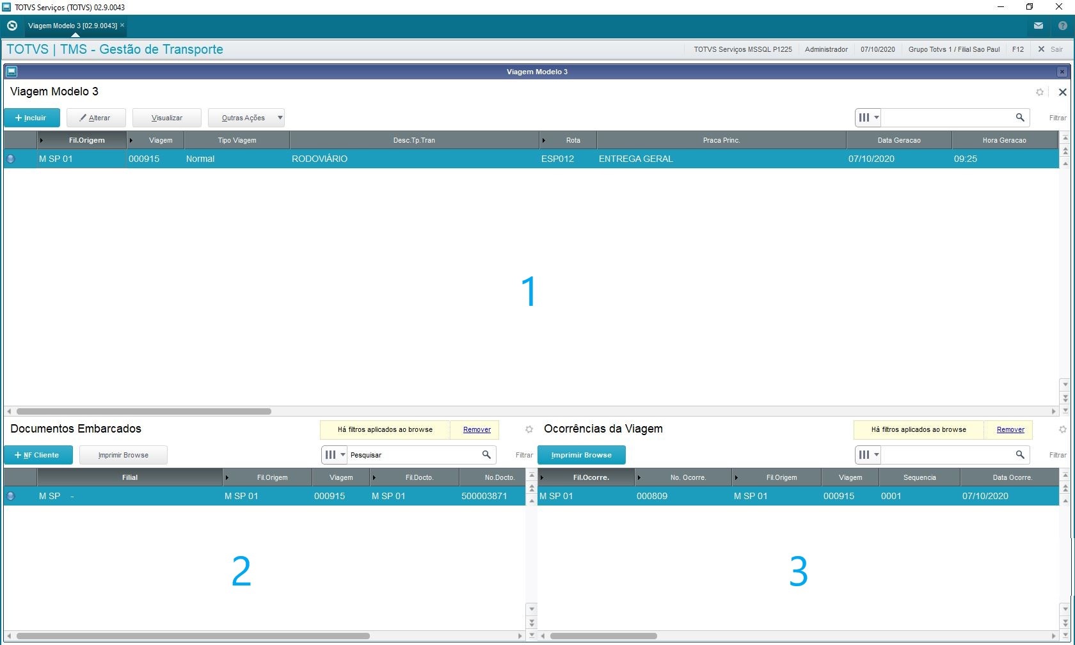
Task: Open Ocorrências da Viagem settings gear
Action: pos(1063,429)
